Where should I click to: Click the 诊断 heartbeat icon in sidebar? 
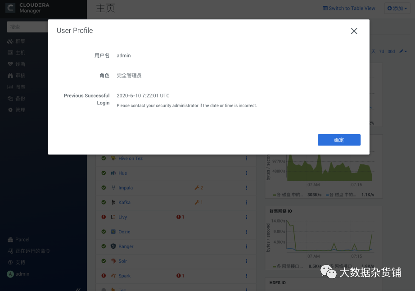10,64
